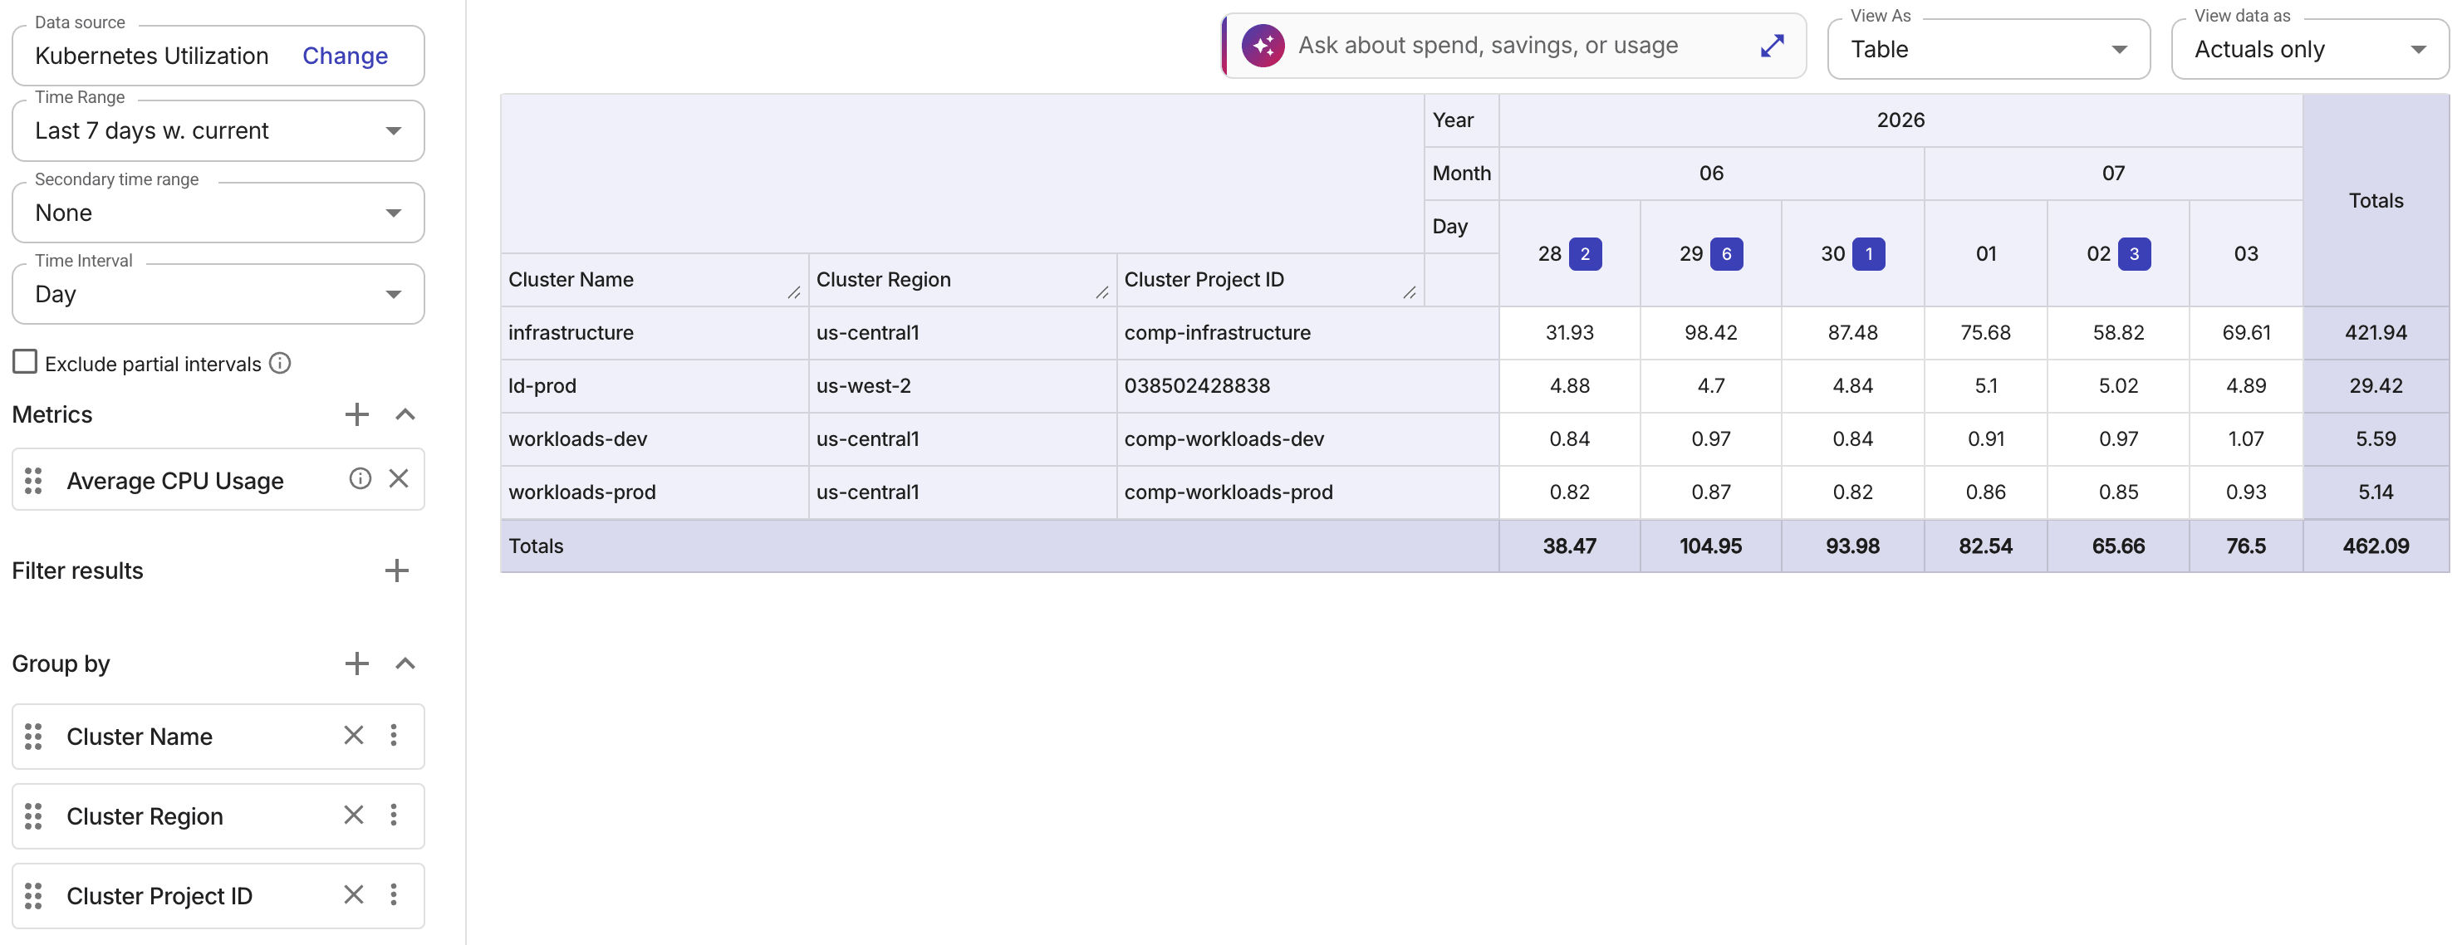Click the 1.07 workloads-dev value
2462x945 pixels.
point(2245,439)
